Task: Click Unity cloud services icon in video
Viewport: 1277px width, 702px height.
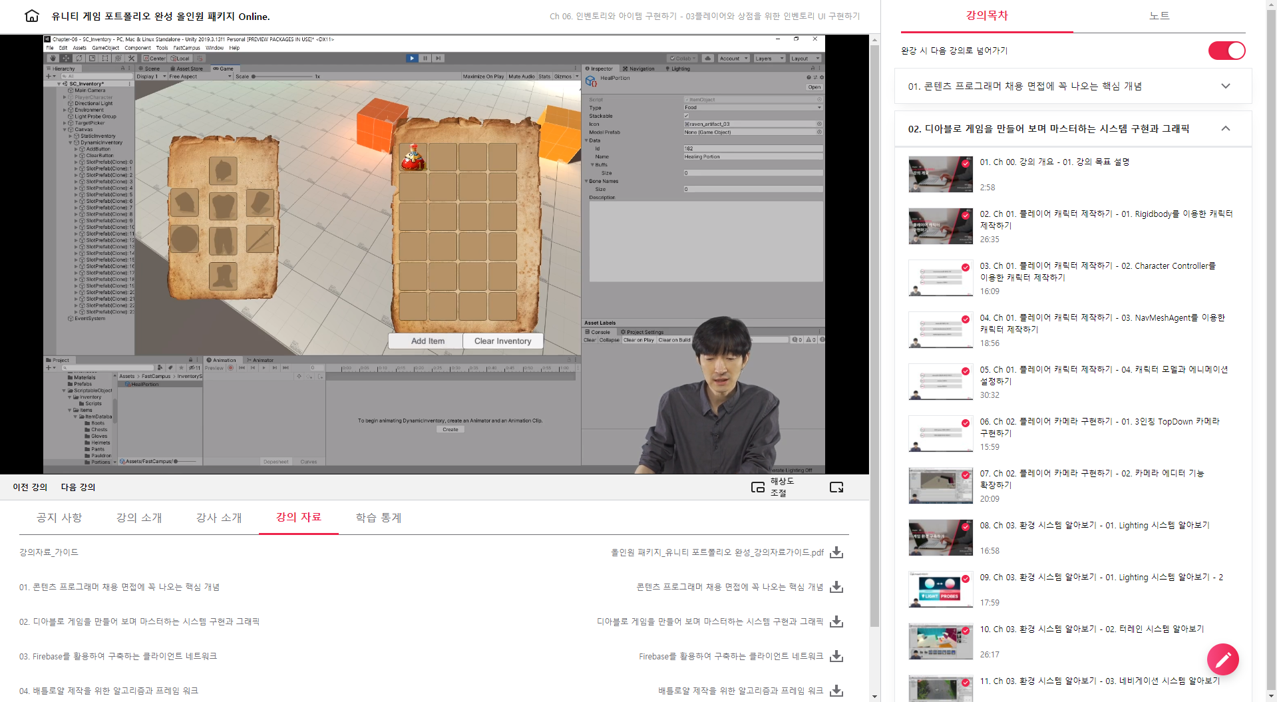Action: pos(708,58)
